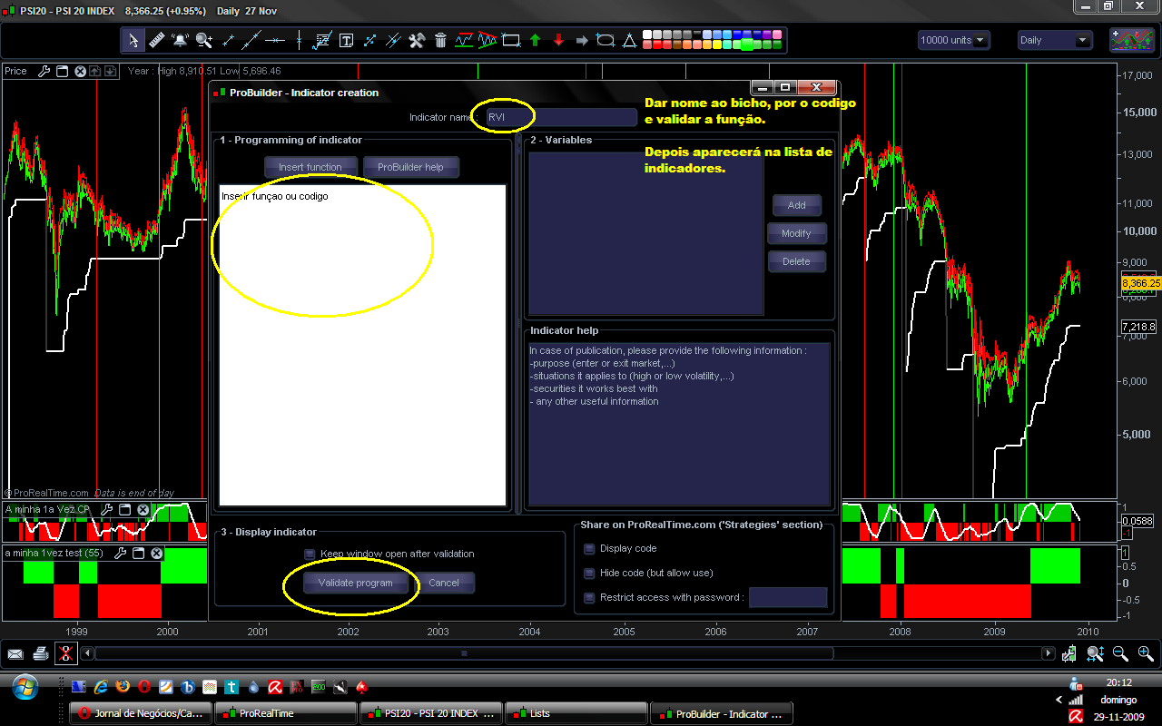1162x726 pixels.
Task: Switch to 'Jornal de Negócios' taskbar window
Action: [x=142, y=713]
